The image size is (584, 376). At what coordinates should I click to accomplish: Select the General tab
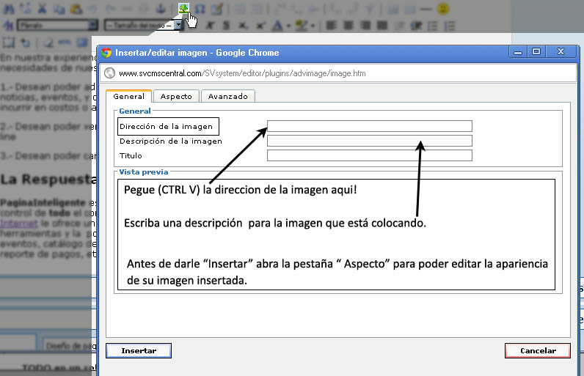(128, 96)
